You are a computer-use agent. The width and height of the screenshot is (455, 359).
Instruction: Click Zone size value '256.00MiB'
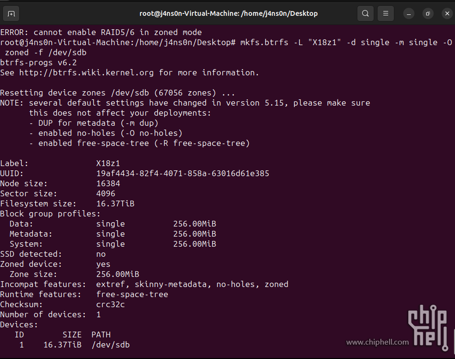coord(117,274)
